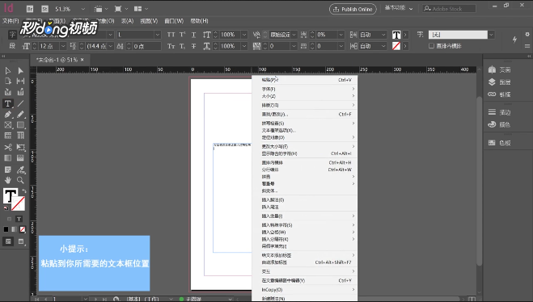Screen dimensions: 533x302
Task: Toggle All Caps TT formatting
Action: [x=171, y=35]
